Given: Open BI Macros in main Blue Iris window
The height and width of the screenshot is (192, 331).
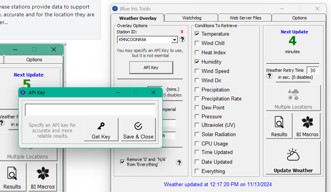Looking at the screenshot, I should click(x=307, y=126).
